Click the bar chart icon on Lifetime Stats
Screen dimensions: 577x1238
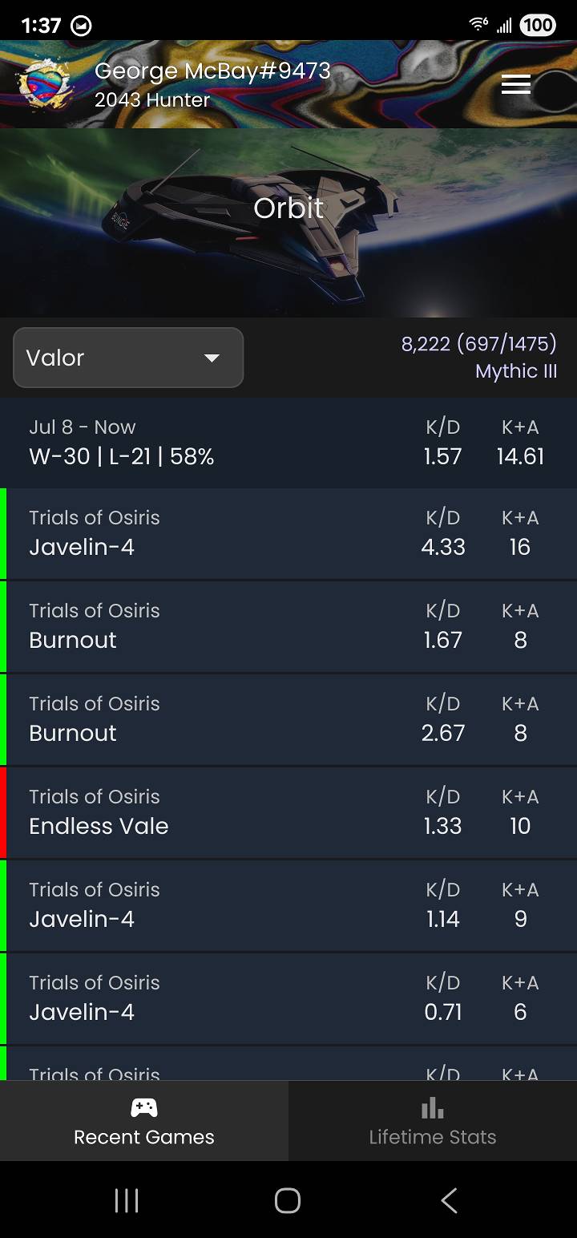432,1107
